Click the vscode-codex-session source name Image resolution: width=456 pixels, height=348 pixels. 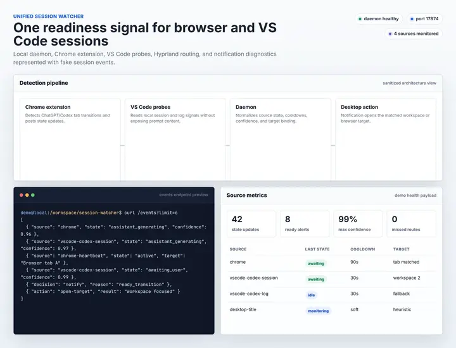[253, 278]
